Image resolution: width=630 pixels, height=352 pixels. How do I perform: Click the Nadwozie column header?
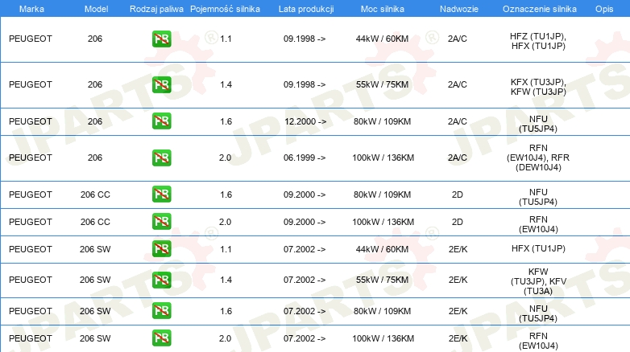[459, 9]
